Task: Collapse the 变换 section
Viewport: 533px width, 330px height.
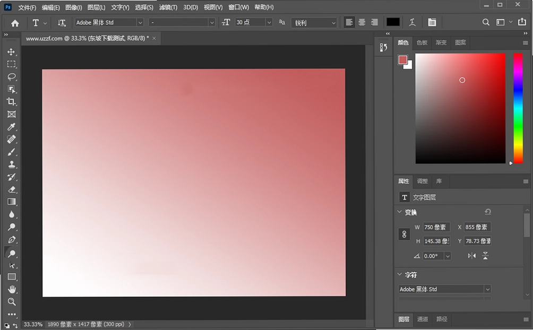Action: (399, 212)
